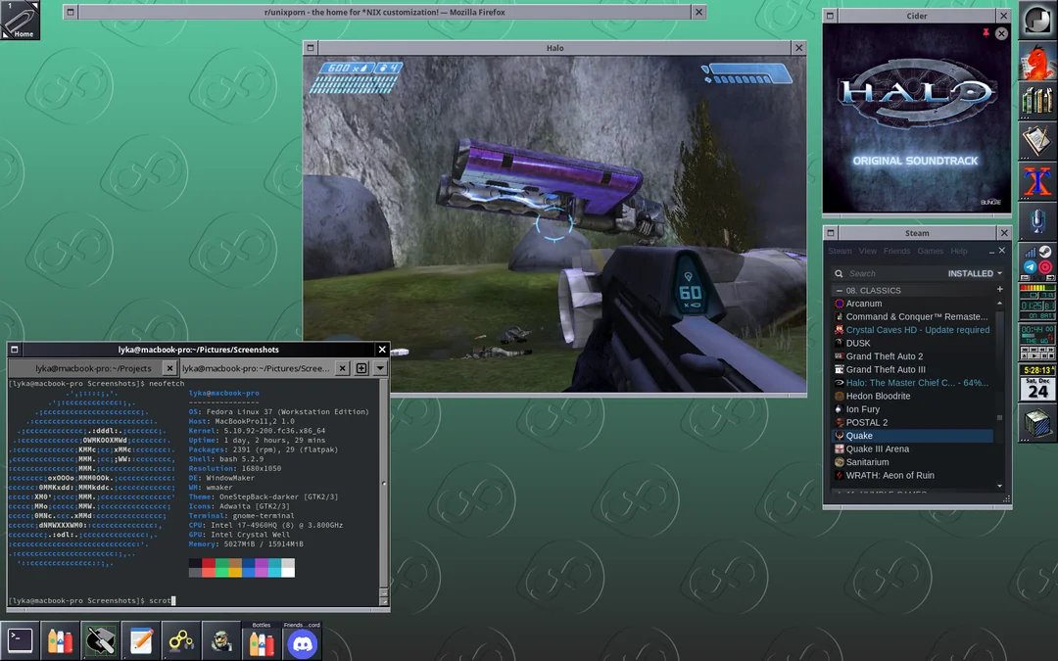Open the Help menu in Steam

pos(959,251)
